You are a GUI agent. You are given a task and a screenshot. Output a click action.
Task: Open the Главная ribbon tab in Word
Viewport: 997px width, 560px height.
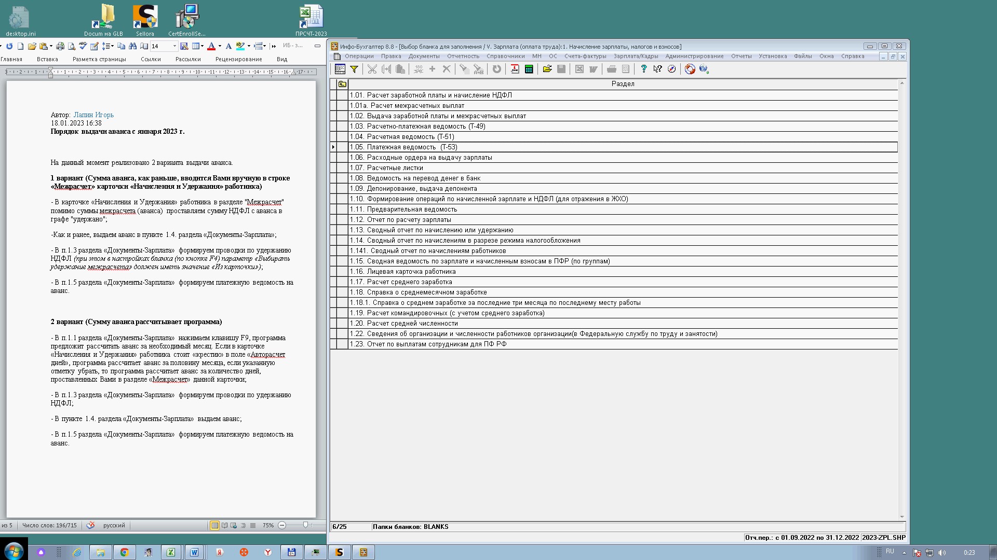pos(11,59)
